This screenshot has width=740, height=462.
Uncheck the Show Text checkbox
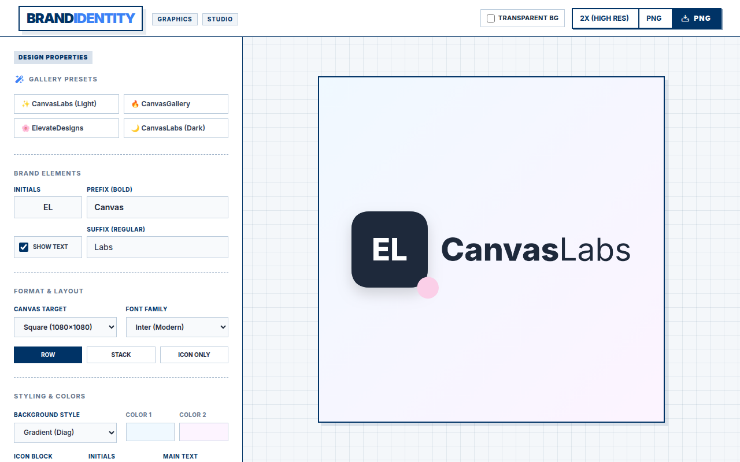pyautogui.click(x=24, y=247)
